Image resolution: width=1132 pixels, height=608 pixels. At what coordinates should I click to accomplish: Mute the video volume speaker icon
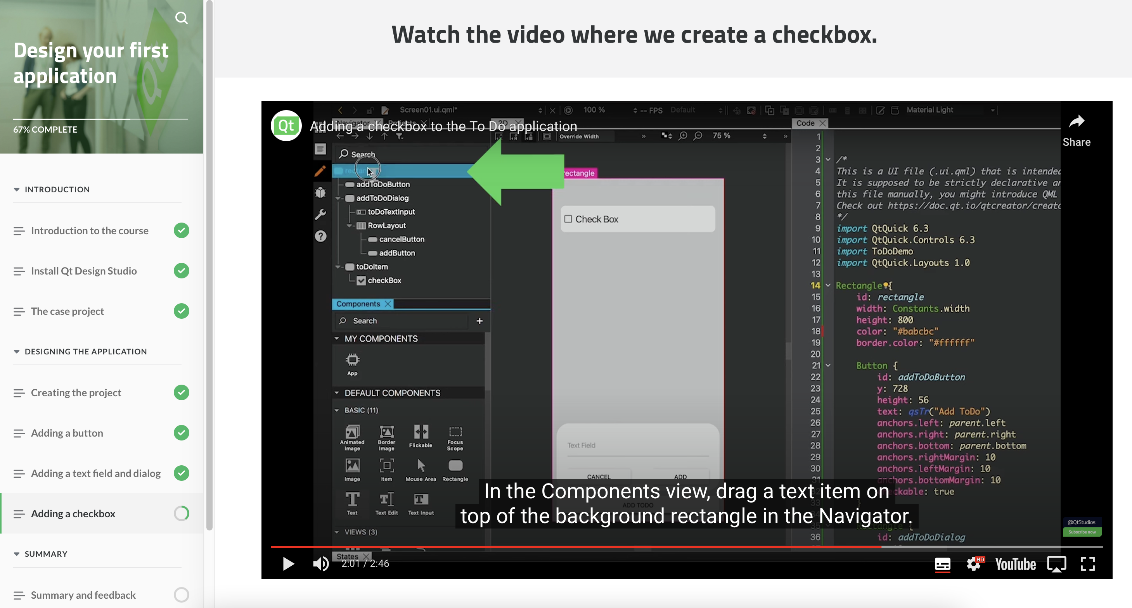click(x=321, y=564)
